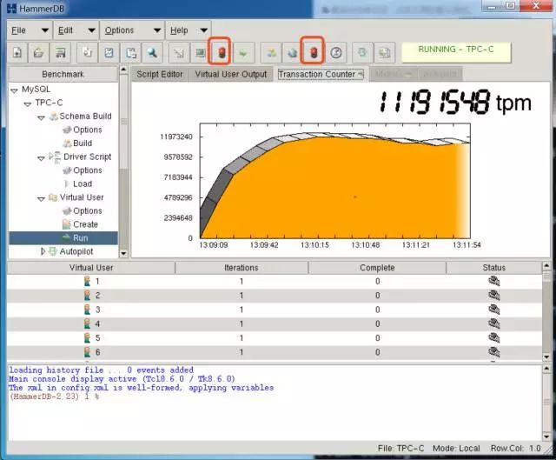556x460 pixels.
Task: Collapse the Virtual User tree node
Action: point(41,198)
